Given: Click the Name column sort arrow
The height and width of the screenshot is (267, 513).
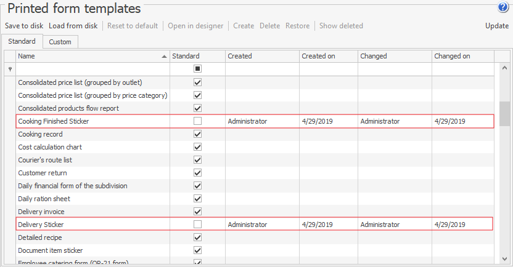Looking at the screenshot, I should pyautogui.click(x=164, y=57).
